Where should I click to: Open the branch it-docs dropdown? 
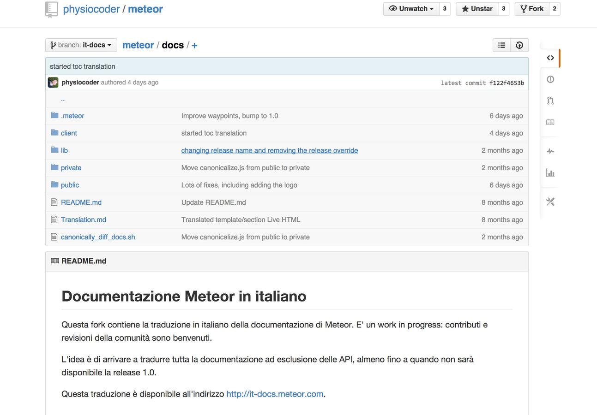[x=81, y=45]
